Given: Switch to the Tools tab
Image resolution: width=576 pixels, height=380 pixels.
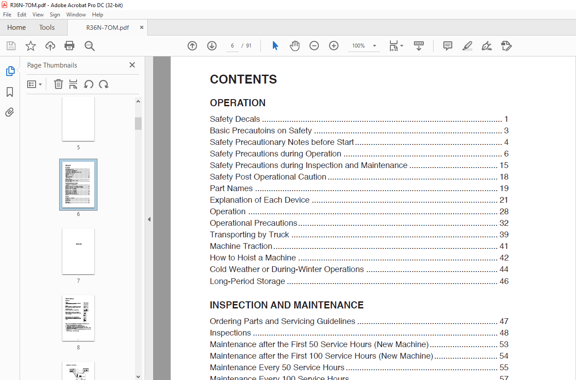Looking at the screenshot, I should pos(47,28).
